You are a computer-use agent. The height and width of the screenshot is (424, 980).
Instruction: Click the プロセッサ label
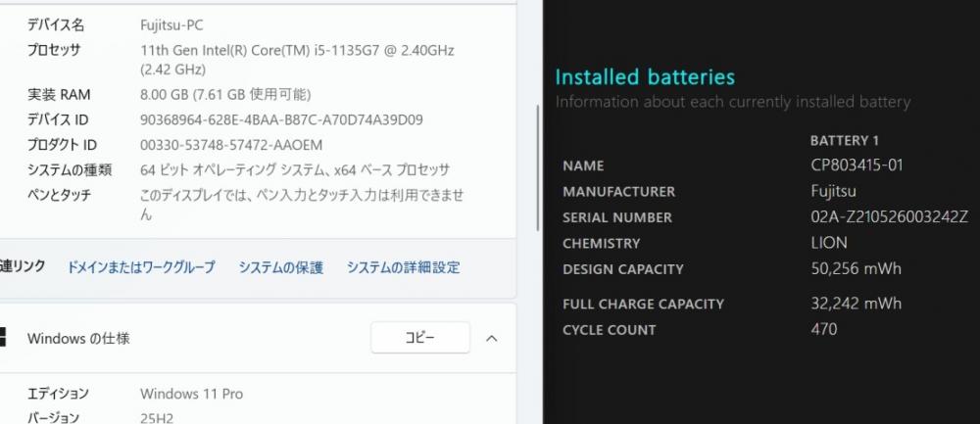[x=54, y=50]
